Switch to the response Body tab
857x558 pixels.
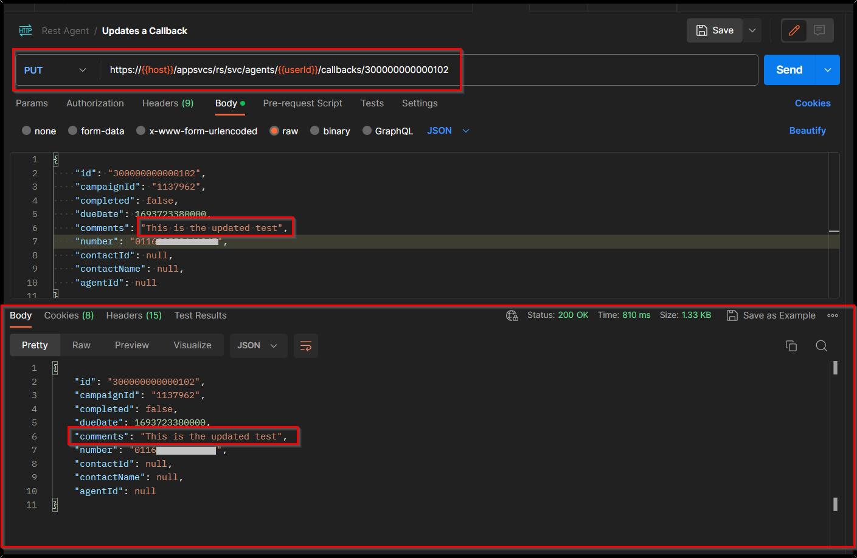tap(21, 315)
